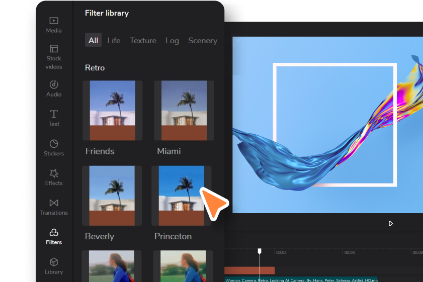This screenshot has height=282, width=423.
Task: Apply the Beverly retro filter thumbnail
Action: pyautogui.click(x=112, y=196)
